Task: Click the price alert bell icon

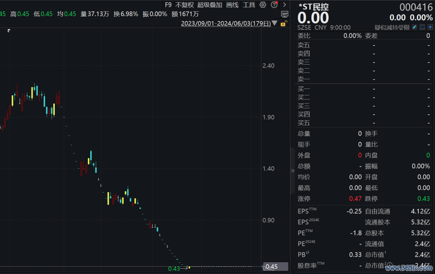Action: [423, 27]
